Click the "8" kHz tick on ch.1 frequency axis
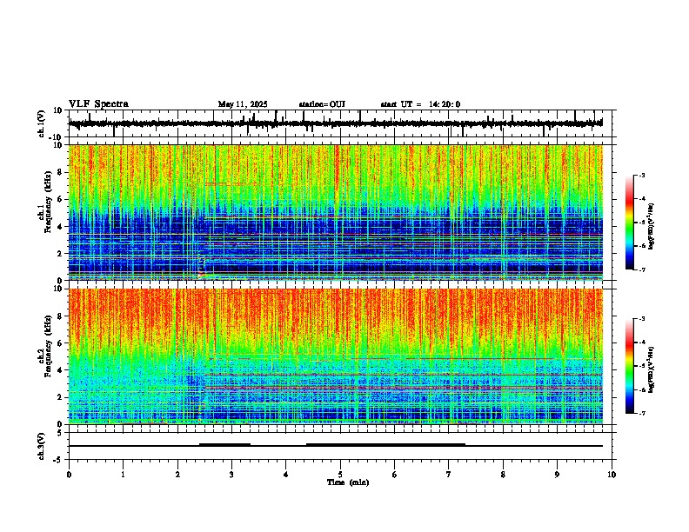Image resolution: width=689 pixels, height=532 pixels. click(x=61, y=172)
